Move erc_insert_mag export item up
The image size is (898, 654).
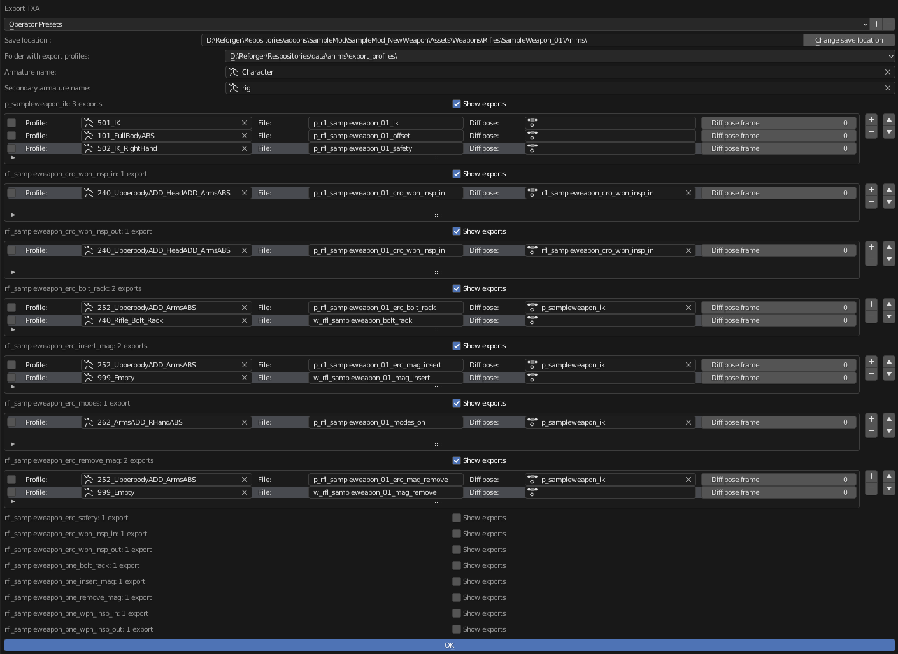point(889,362)
